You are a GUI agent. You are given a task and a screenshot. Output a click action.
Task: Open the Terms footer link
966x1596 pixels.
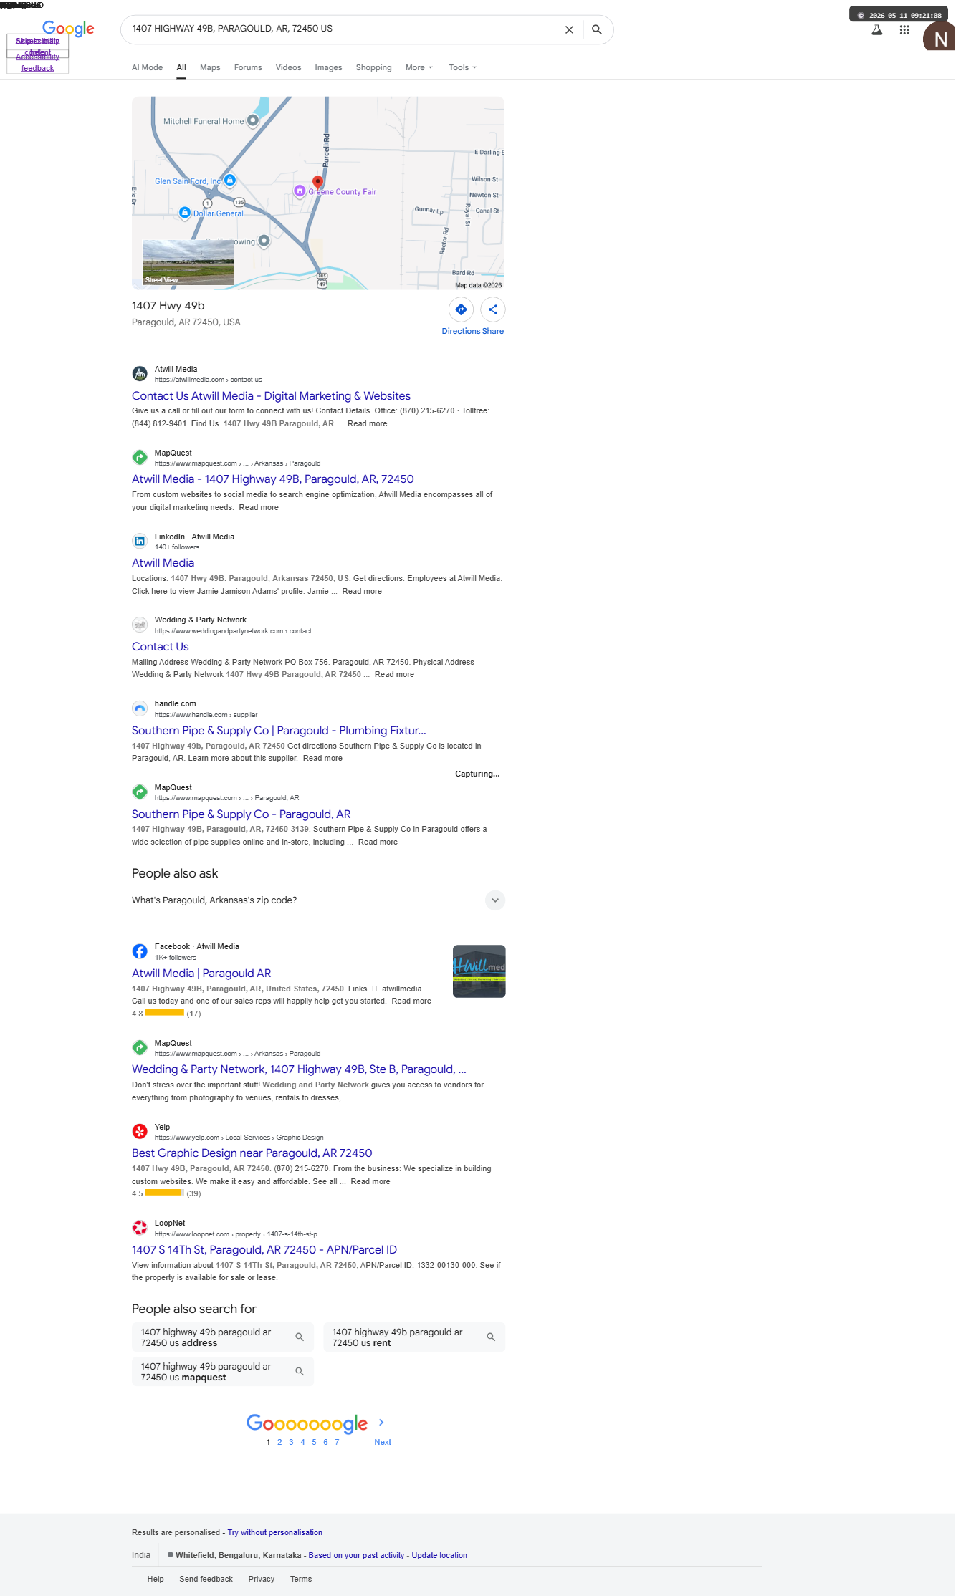[301, 1579]
